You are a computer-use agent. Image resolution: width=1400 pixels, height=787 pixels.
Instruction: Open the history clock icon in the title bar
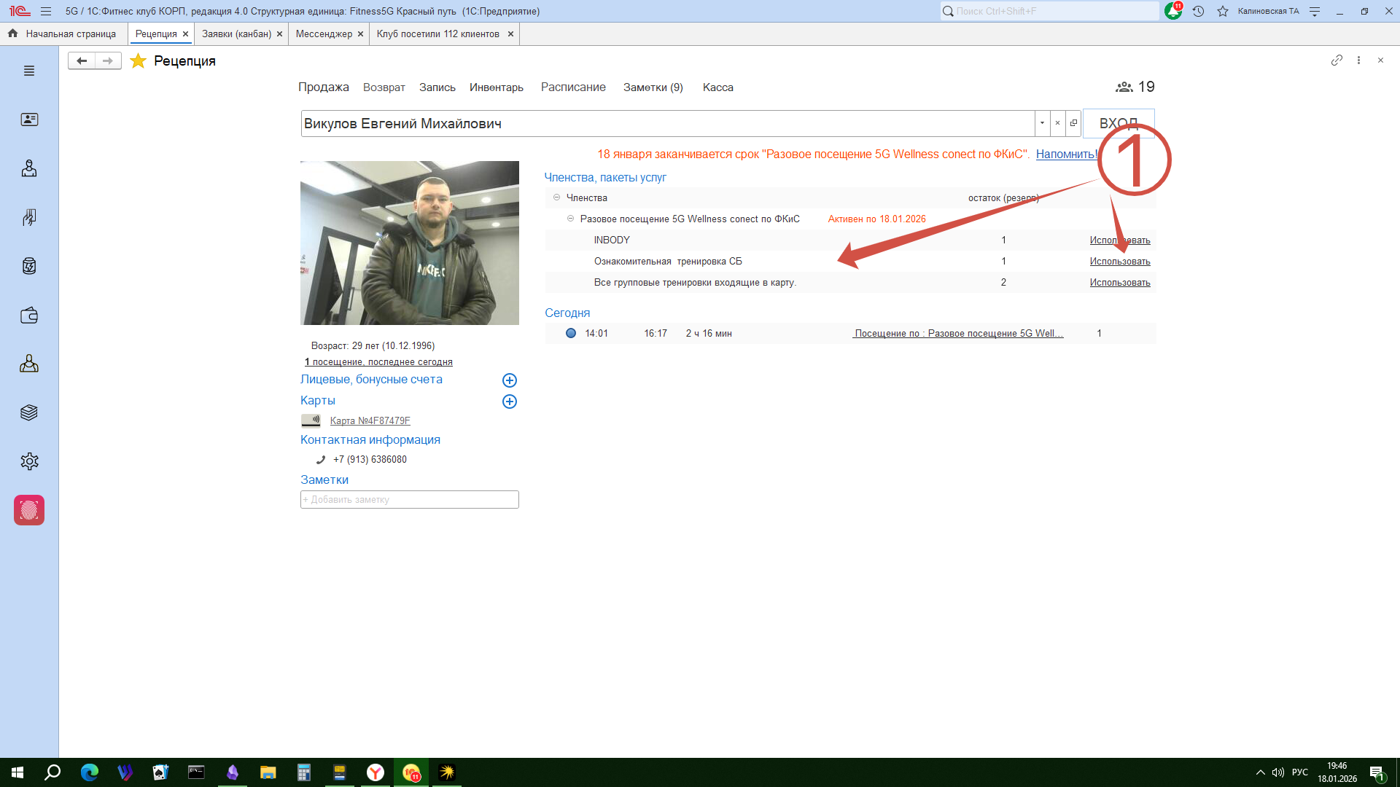1198,12
